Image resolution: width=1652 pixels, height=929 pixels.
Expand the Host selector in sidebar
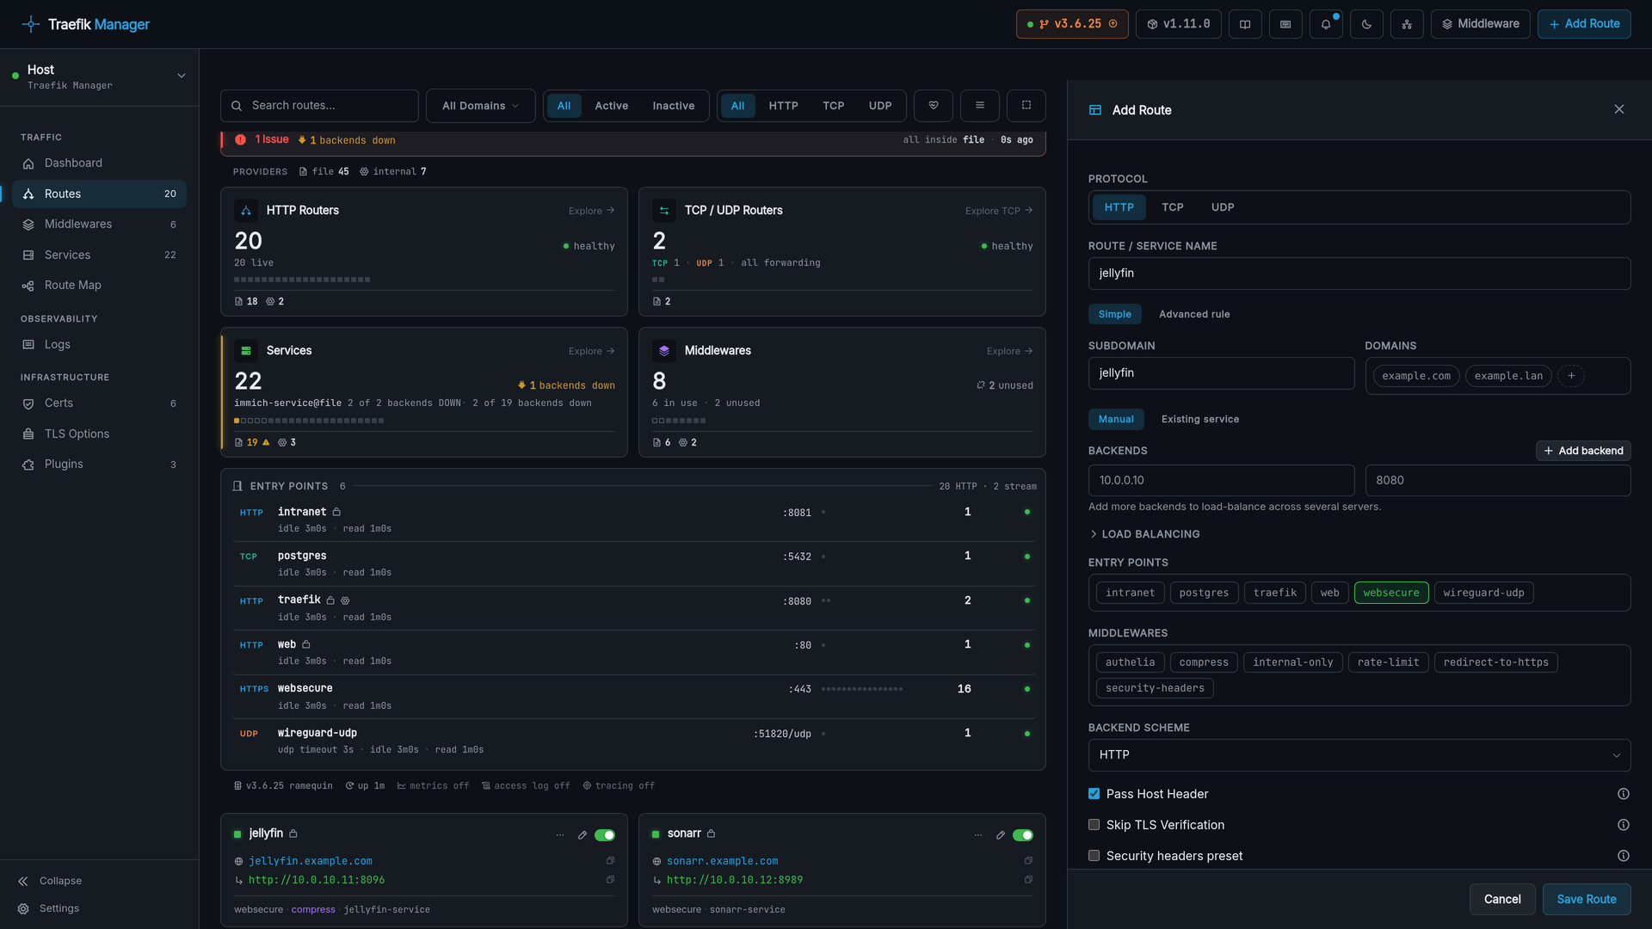(100, 77)
